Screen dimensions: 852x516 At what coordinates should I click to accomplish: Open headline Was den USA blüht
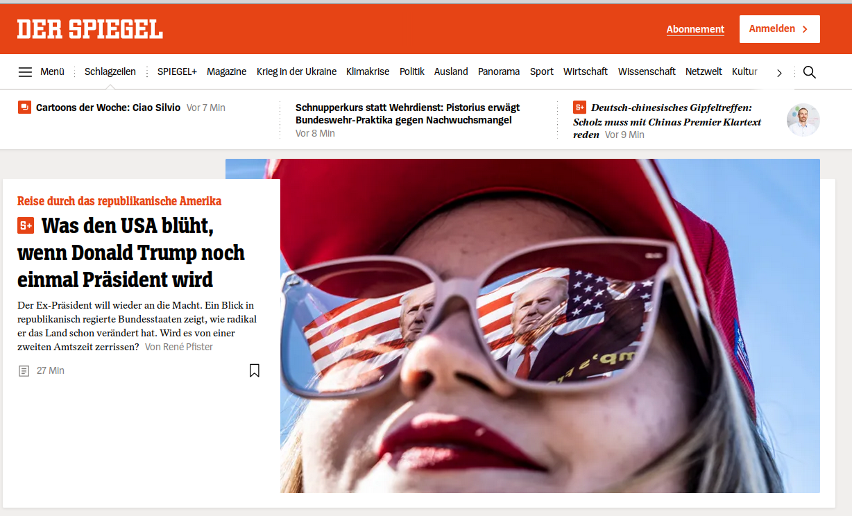coord(131,252)
